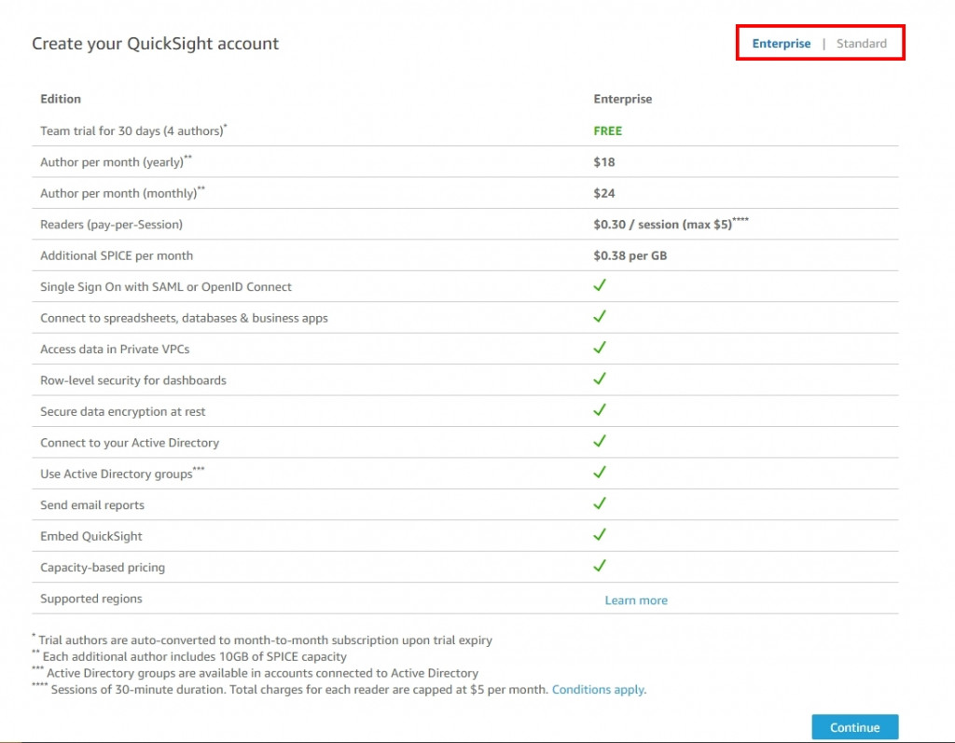Switch to the Standard edition tab
Image resolution: width=955 pixels, height=743 pixels.
(x=861, y=43)
